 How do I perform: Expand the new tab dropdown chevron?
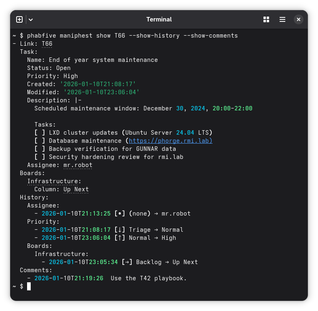click(31, 19)
